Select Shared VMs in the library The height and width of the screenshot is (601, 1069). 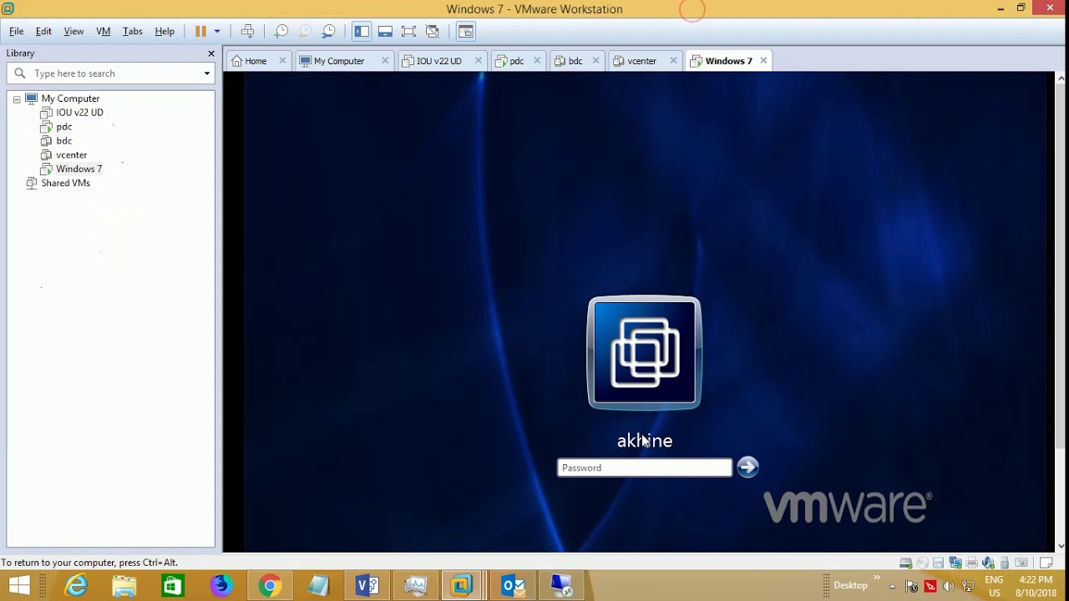click(65, 183)
